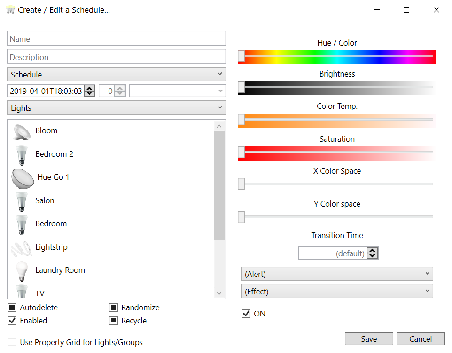The width and height of the screenshot is (452, 353).
Task: Click the Salon bulb icon
Action: pyautogui.click(x=22, y=202)
